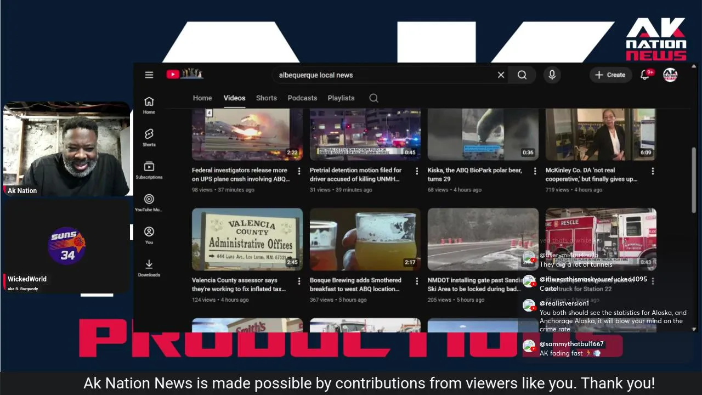Image resolution: width=702 pixels, height=395 pixels.
Task: Open the YouTube hamburger guide menu
Action: point(149,75)
